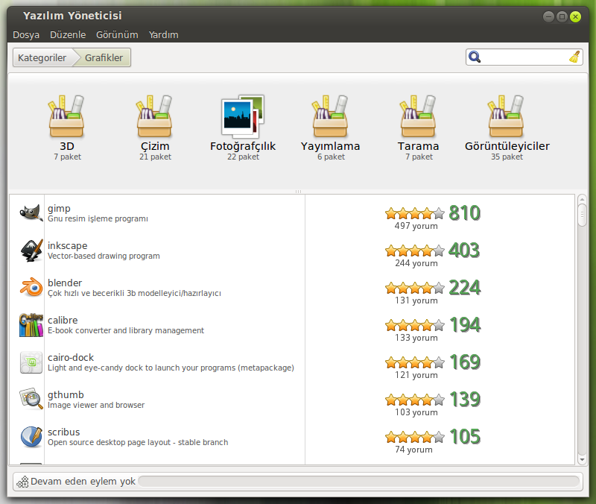596x504 pixels.
Task: Select the gimp package name
Action: pos(59,209)
